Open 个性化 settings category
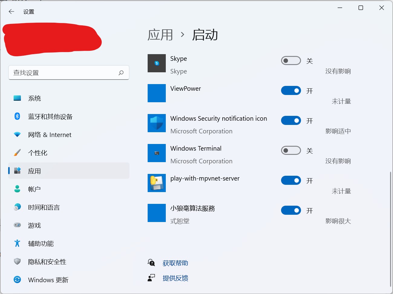Screen dimensions: 393x294 point(69,153)
